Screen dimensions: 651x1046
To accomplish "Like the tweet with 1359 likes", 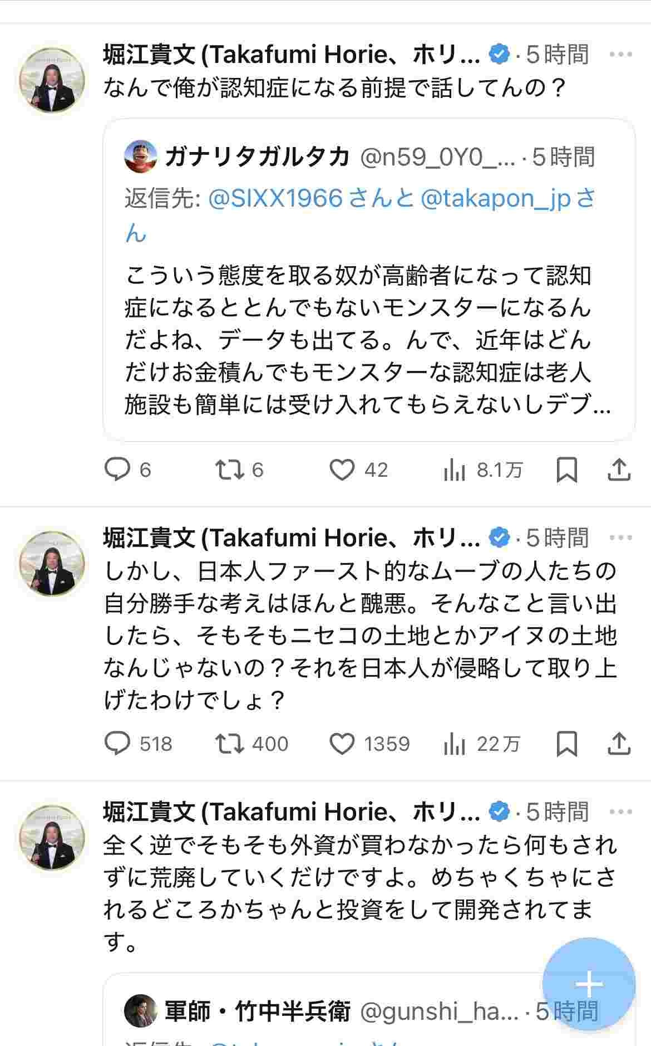I will click(342, 744).
